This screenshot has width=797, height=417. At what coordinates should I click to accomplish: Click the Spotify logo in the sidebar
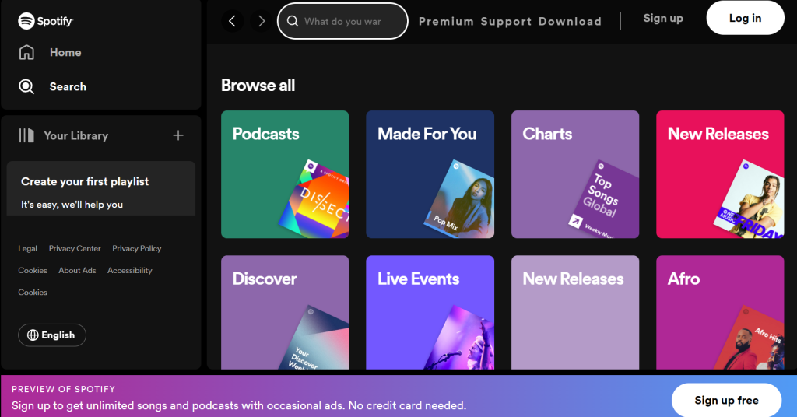46,21
